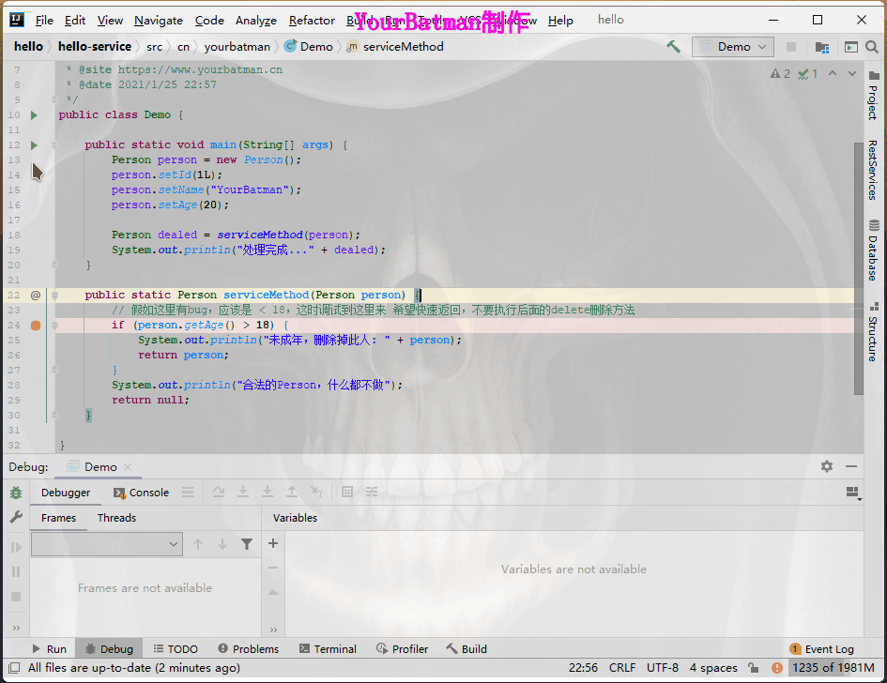The width and height of the screenshot is (887, 683).
Task: Open the Navigate menu
Action: (159, 20)
